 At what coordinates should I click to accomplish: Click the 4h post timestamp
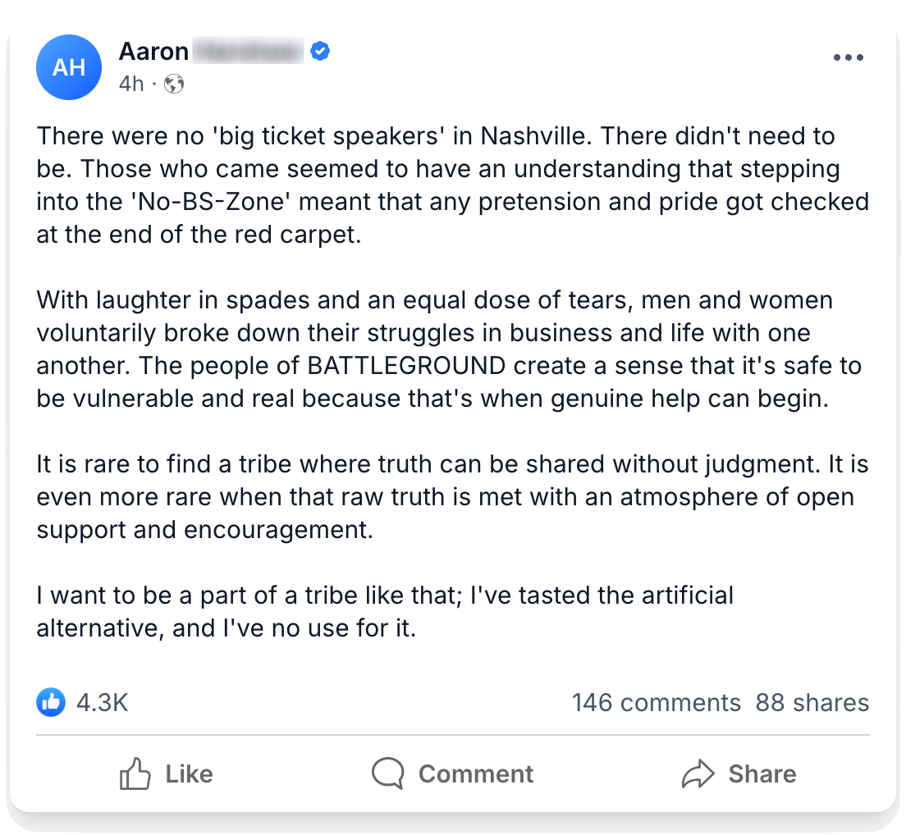(x=130, y=84)
